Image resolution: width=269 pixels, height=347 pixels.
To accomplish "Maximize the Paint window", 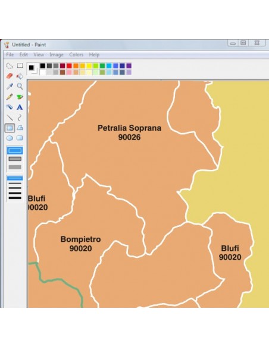I will pyautogui.click(x=243, y=43).
